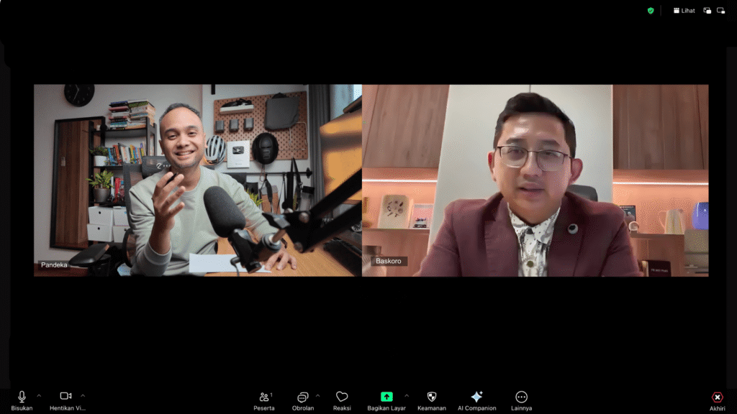Open the Lihat view layout menu

pos(684,11)
